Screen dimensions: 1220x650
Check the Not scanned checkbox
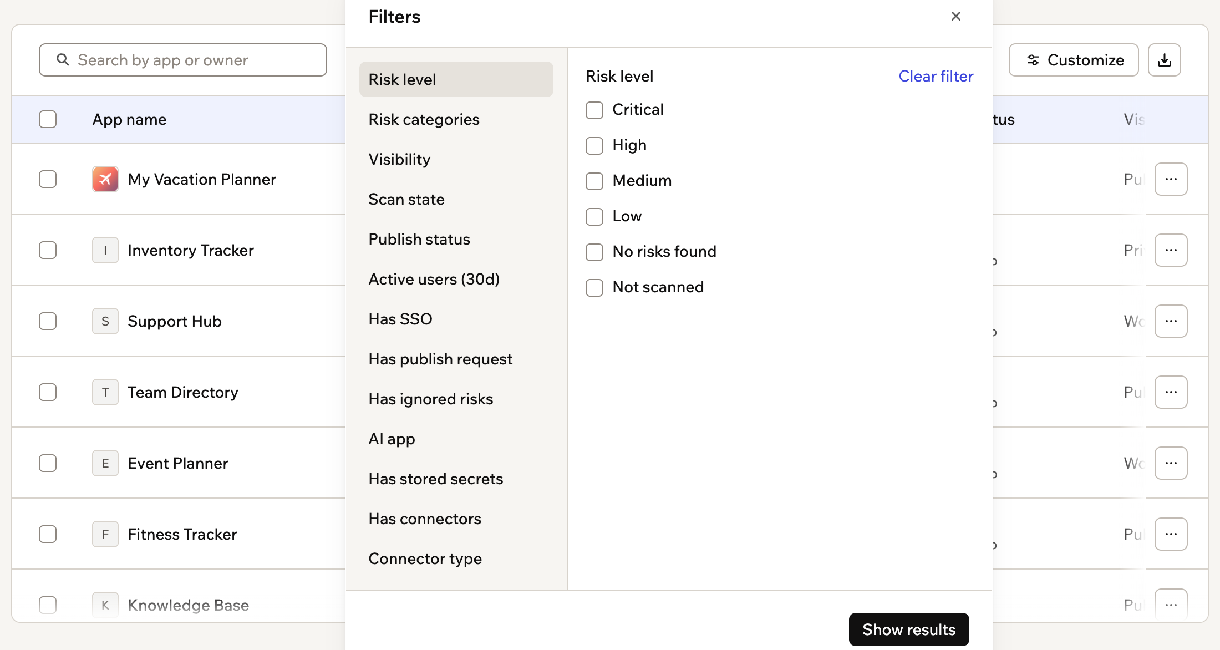click(594, 288)
